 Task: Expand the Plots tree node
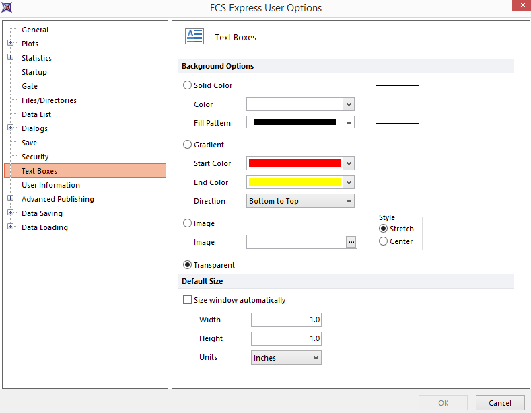coord(11,44)
